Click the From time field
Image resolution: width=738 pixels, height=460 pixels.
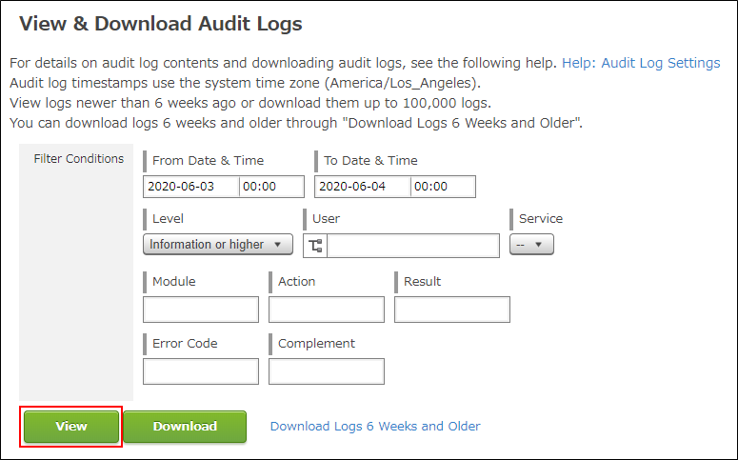point(271,187)
